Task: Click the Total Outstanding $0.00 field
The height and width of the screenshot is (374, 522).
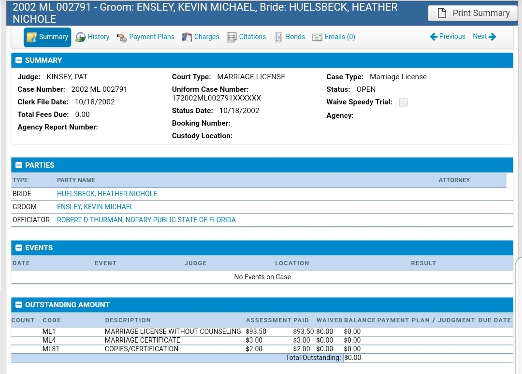Action: pyautogui.click(x=352, y=358)
